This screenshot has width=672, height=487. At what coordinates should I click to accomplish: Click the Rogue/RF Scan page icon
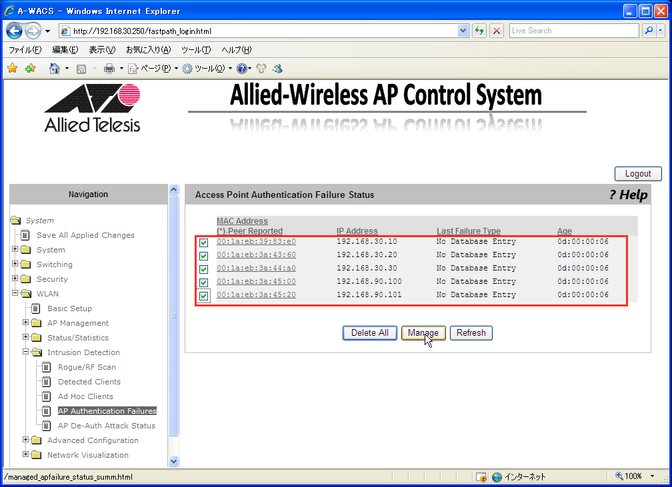click(47, 367)
